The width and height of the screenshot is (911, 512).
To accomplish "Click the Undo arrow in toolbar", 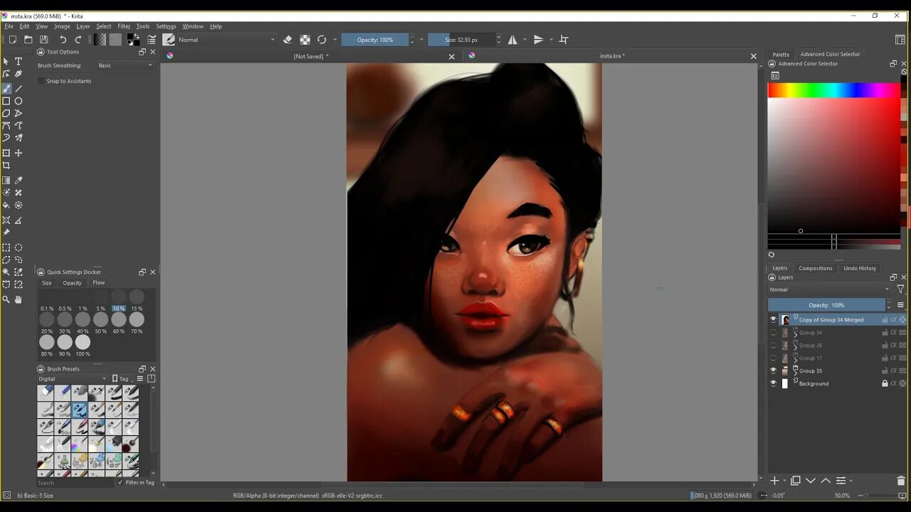I will coord(63,40).
